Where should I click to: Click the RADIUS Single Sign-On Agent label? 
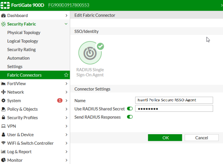[90, 72]
